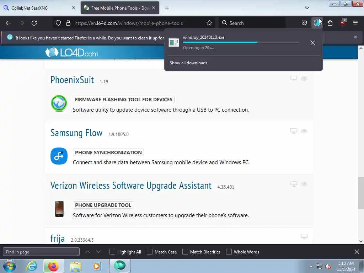Dismiss the Firefox refresh notification bar
Viewport: 364px width, 273px height.
coord(355,37)
